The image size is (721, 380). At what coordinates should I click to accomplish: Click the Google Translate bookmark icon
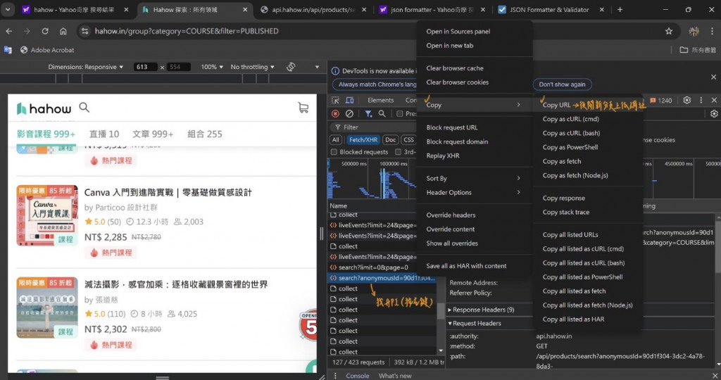click(8, 50)
